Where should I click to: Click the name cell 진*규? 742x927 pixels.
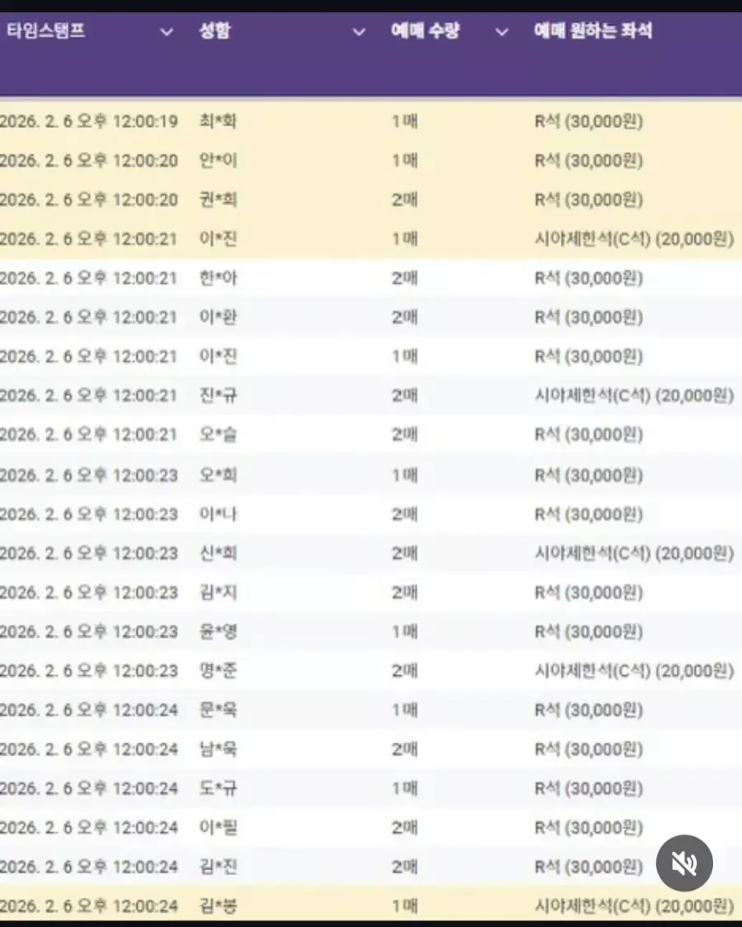pyautogui.click(x=218, y=396)
